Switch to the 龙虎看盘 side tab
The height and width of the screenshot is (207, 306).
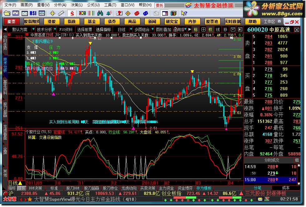5,132
